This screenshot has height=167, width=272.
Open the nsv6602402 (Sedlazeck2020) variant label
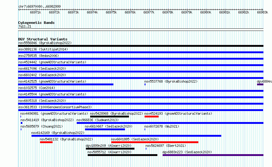tap(42, 75)
